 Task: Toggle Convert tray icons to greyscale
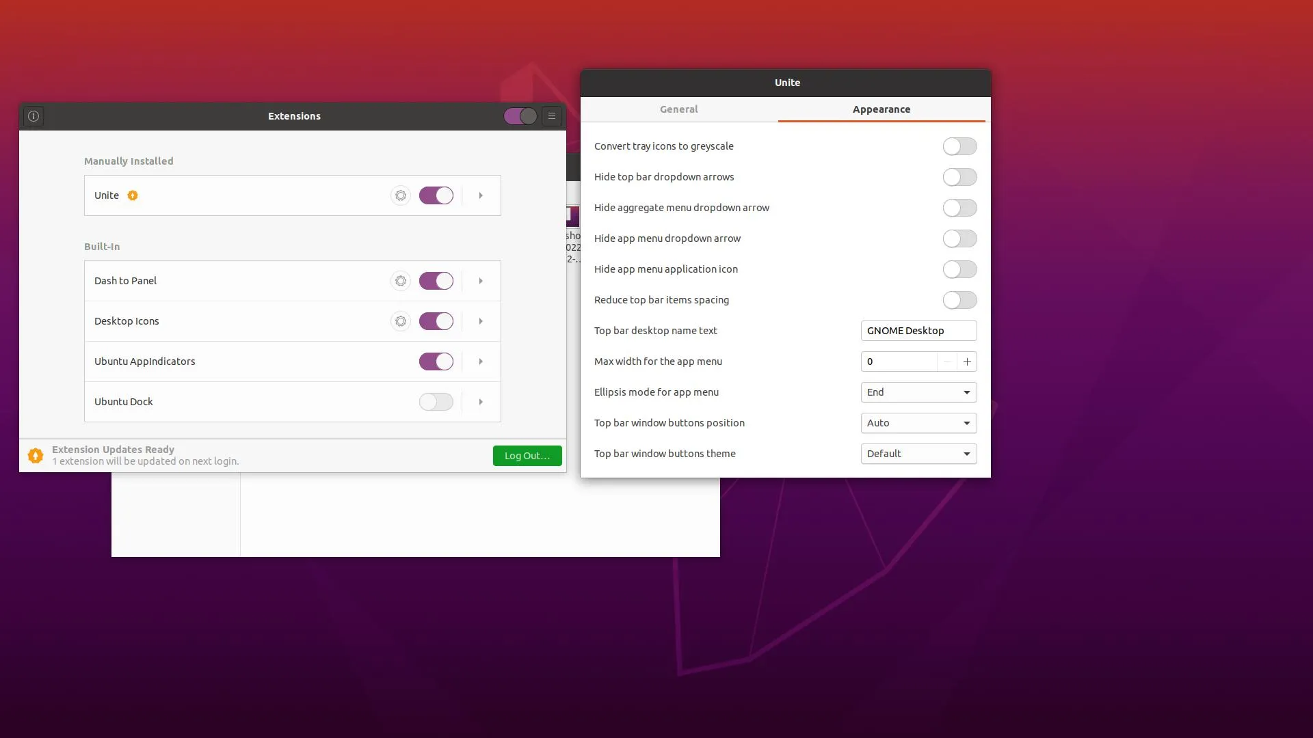pos(959,146)
